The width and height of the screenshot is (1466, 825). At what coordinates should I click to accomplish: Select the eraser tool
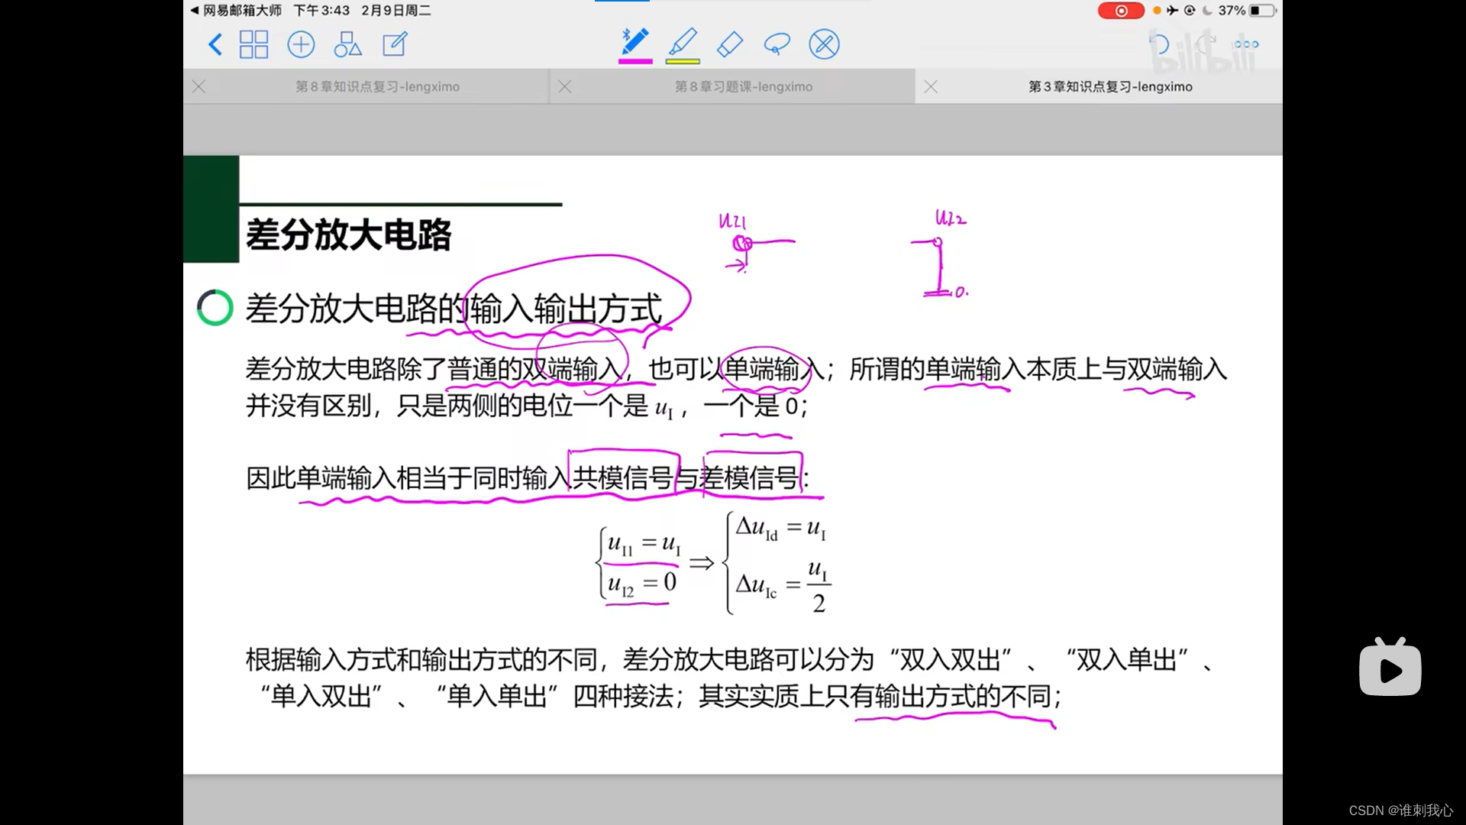point(730,44)
